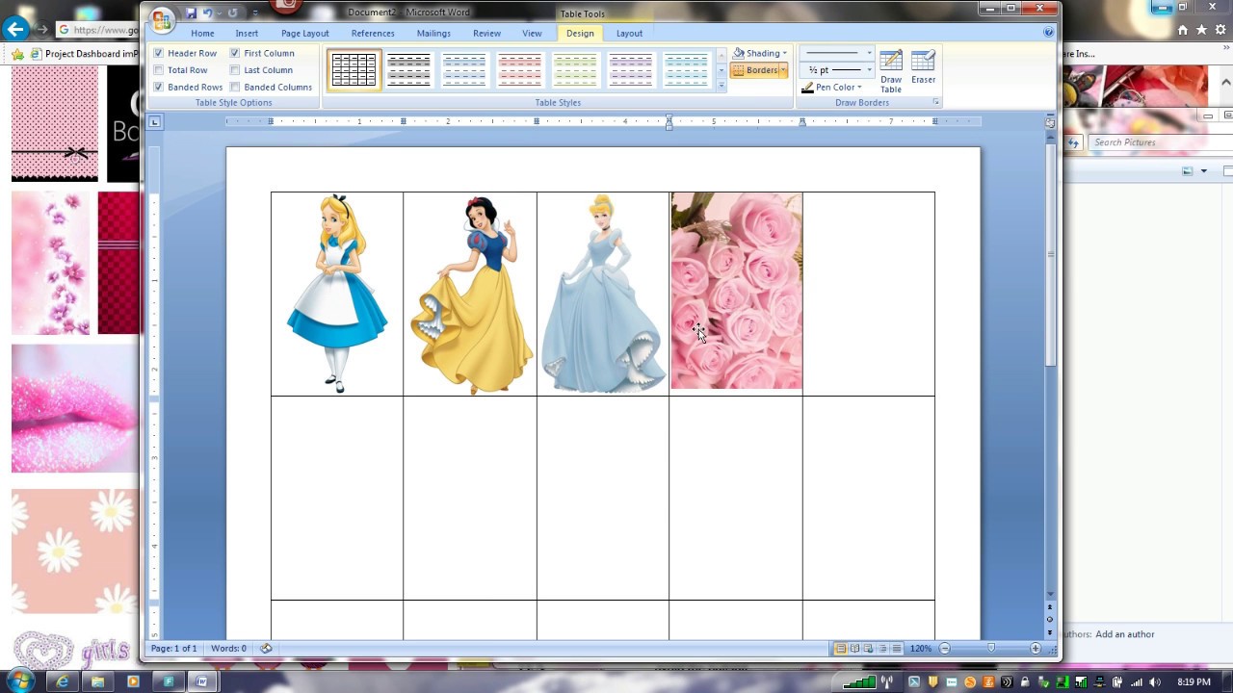Click the Borders button
This screenshot has height=693, width=1233.
pos(755,70)
